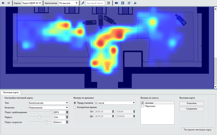This screenshot has height=135, width=217.
Task: Expand the "Тип" Кинетическая dropdown
Action: click(48, 103)
